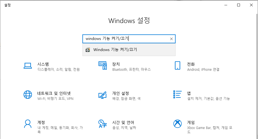258x139 pixels.
Task: Click the Windows 설정 heading
Action: click(129, 21)
